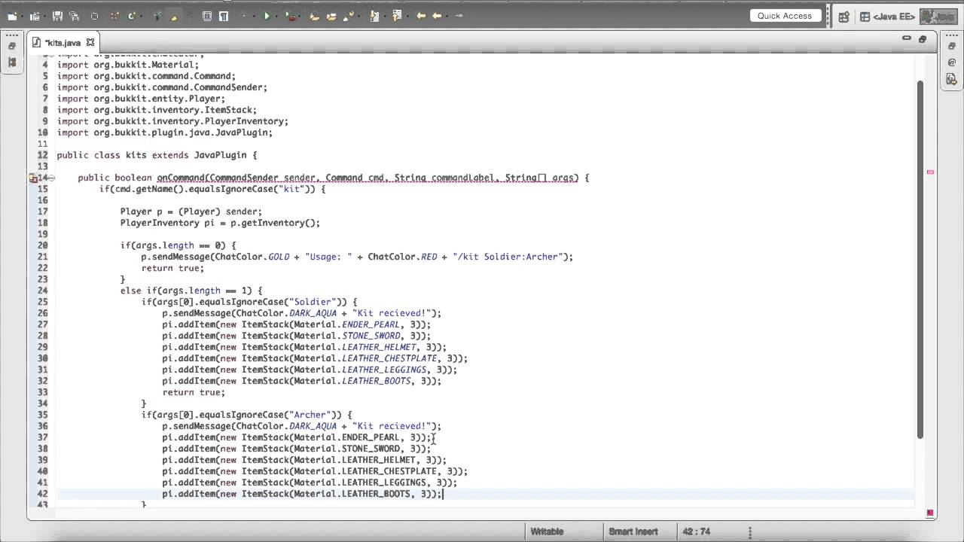Click "Usage: " string on line 21
964x542 pixels.
(328, 257)
